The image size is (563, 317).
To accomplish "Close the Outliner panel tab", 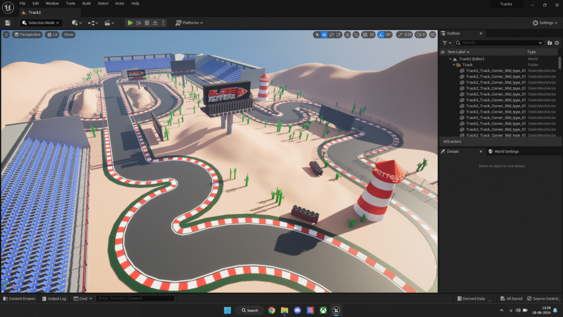I will [481, 33].
